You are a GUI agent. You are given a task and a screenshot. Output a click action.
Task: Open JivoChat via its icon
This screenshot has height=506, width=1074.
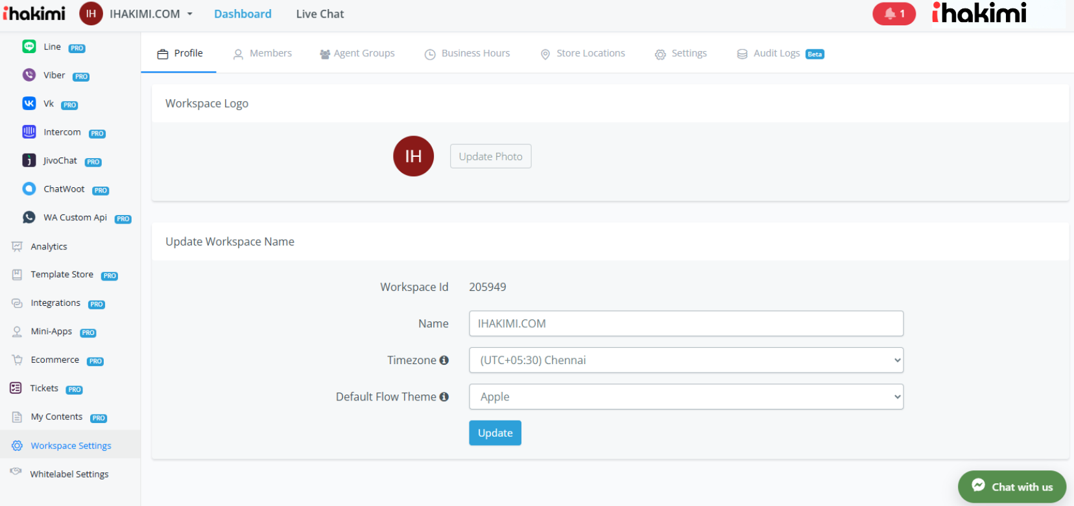[x=29, y=161]
